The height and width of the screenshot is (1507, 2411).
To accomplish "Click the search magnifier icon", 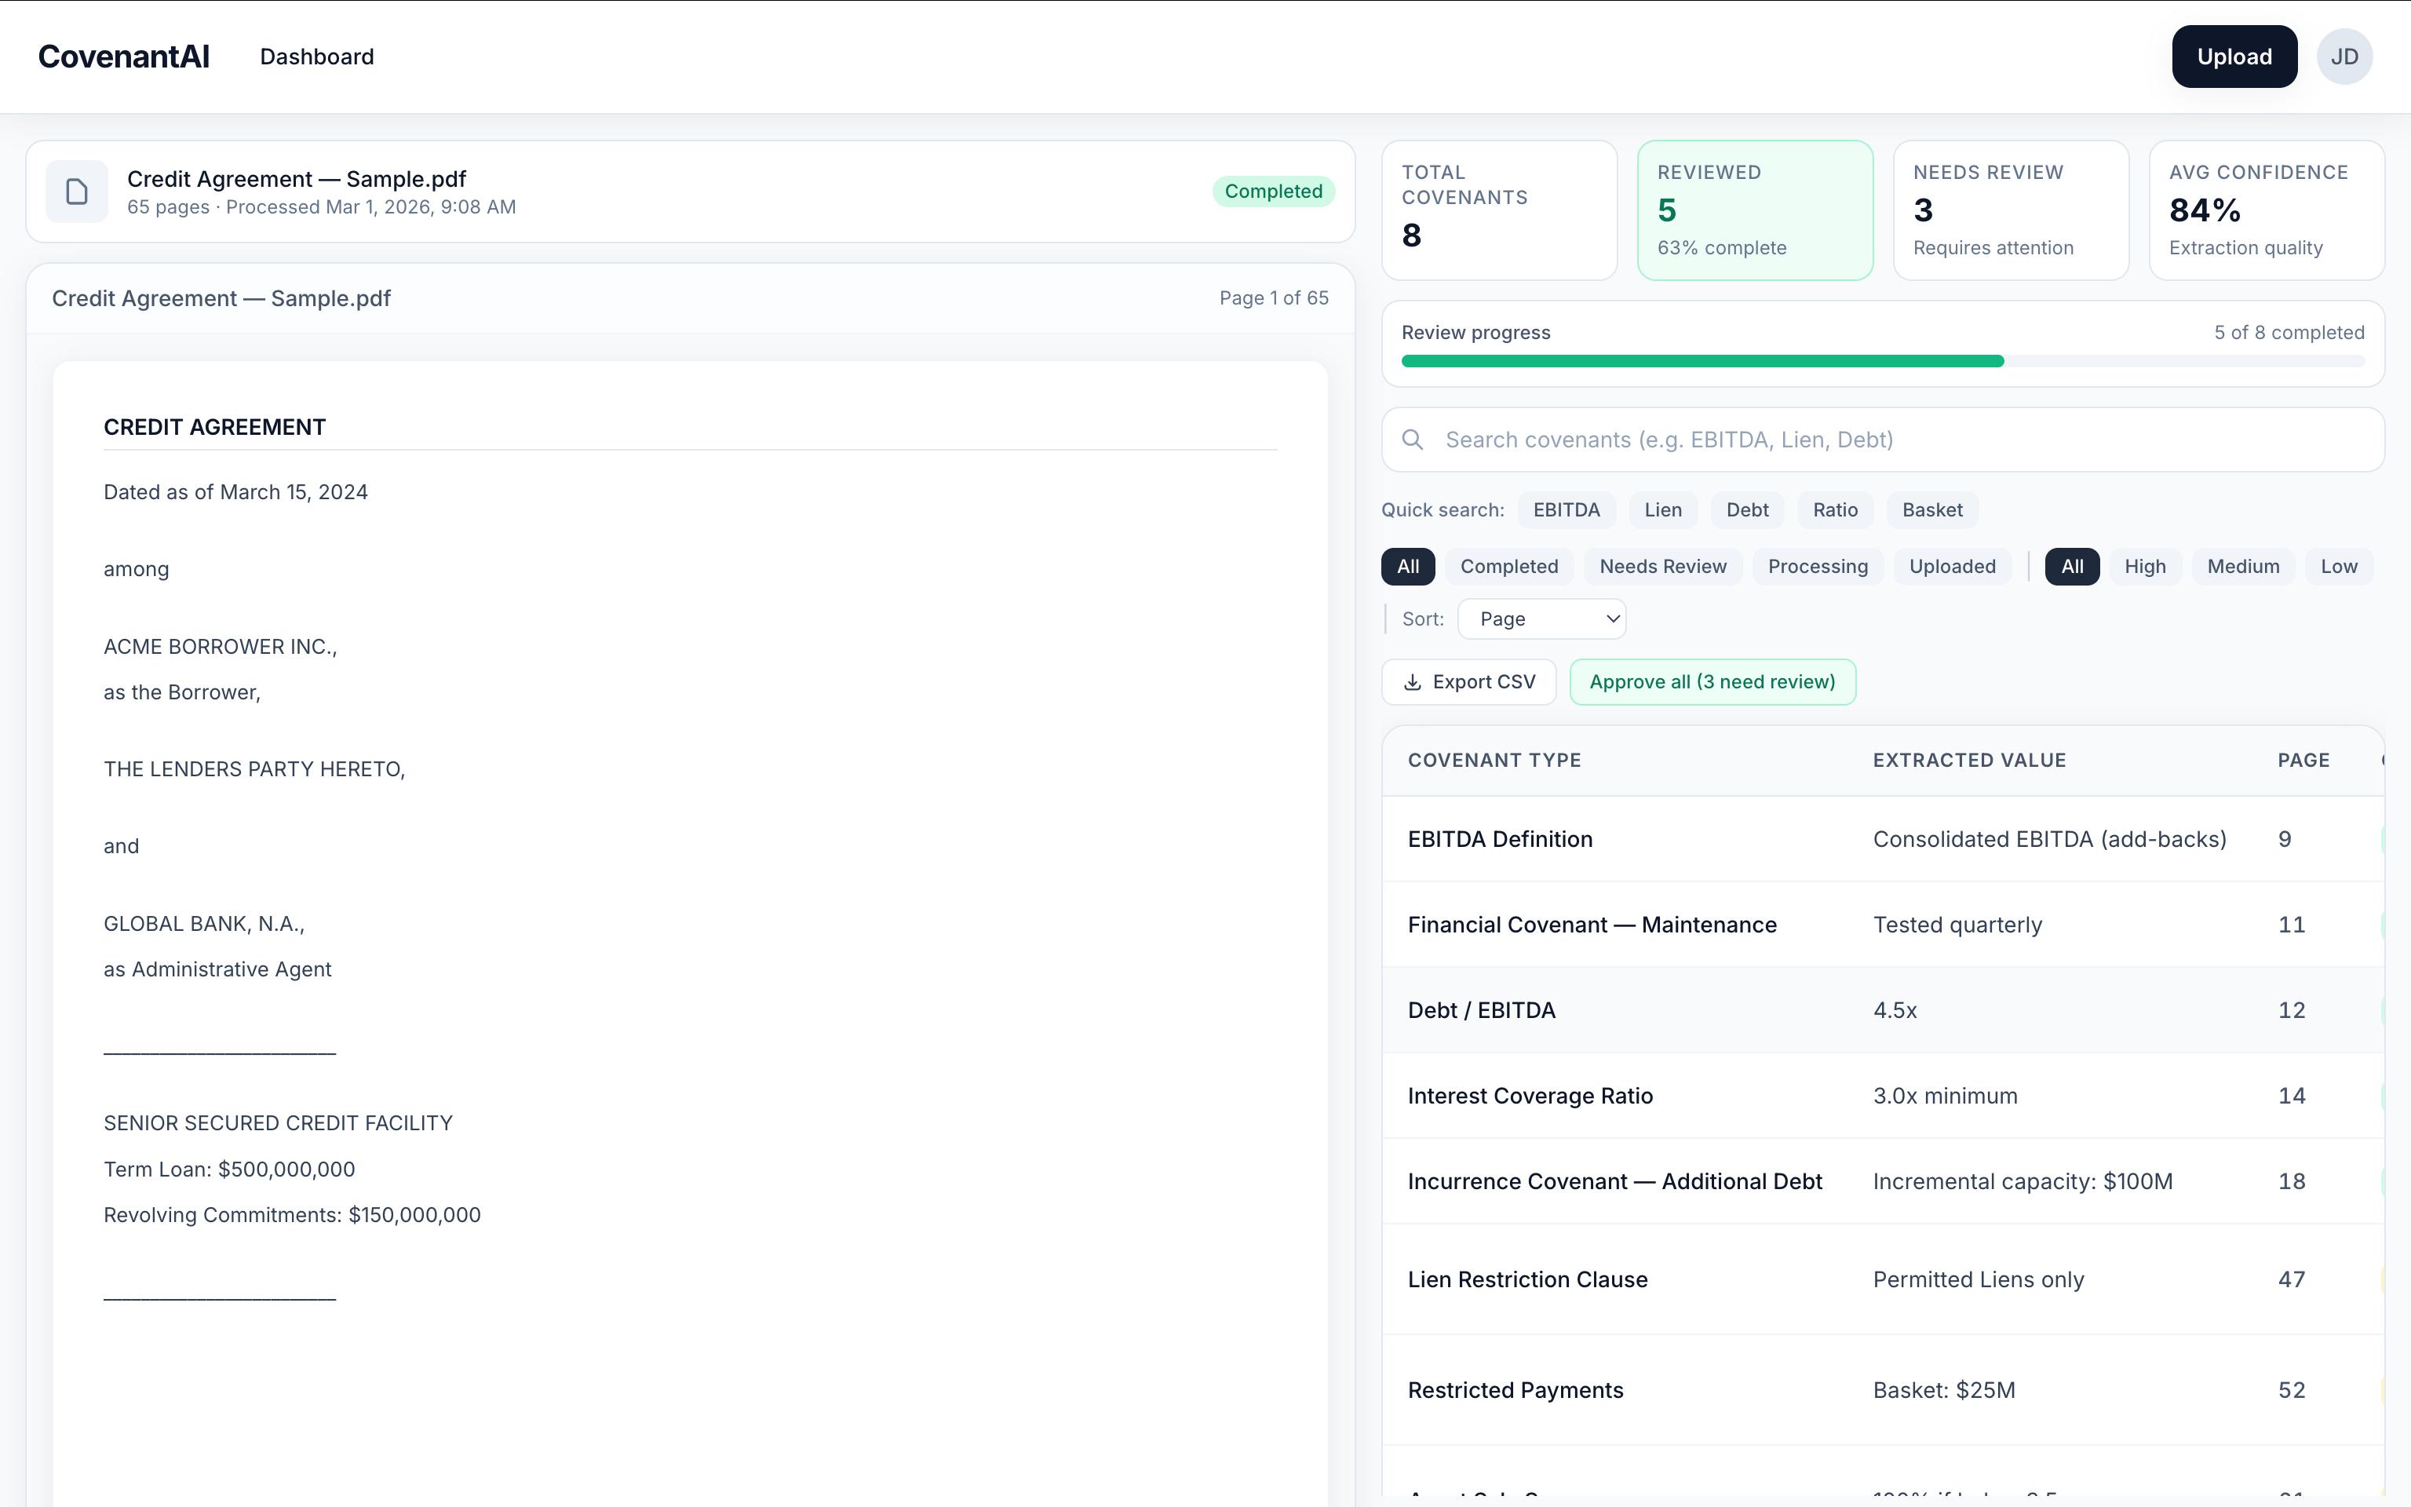I will pyautogui.click(x=1413, y=440).
